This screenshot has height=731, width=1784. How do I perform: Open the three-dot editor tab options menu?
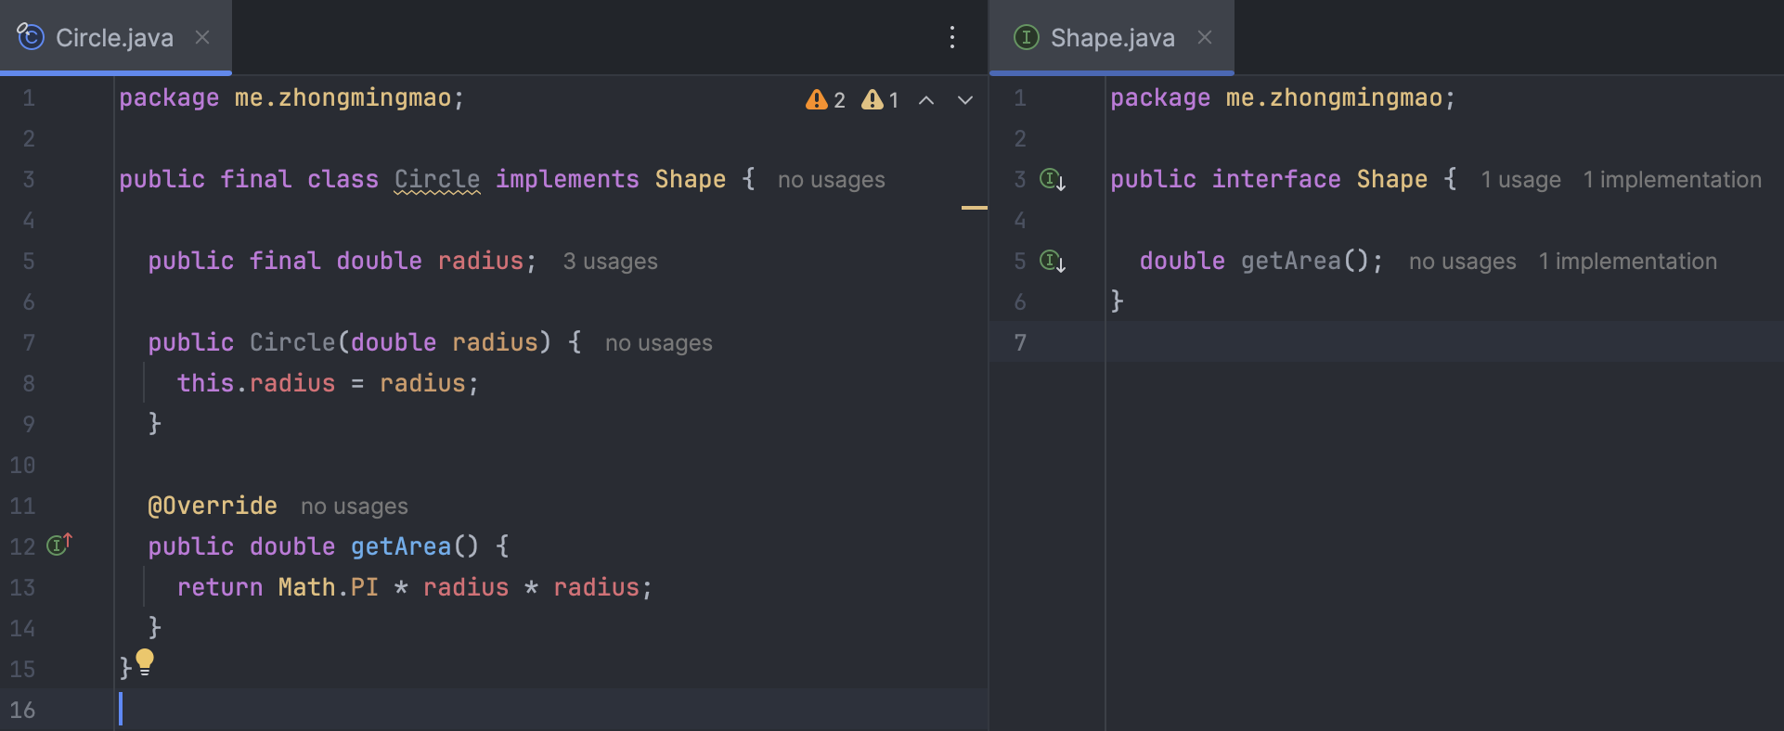pyautogui.click(x=951, y=37)
